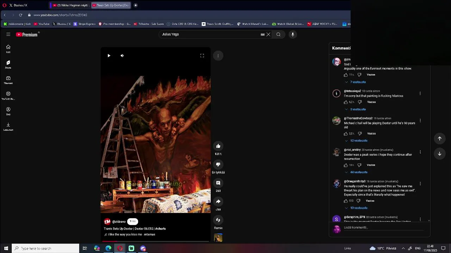
Task: Open the @zidvano channel link
Action: (x=119, y=222)
